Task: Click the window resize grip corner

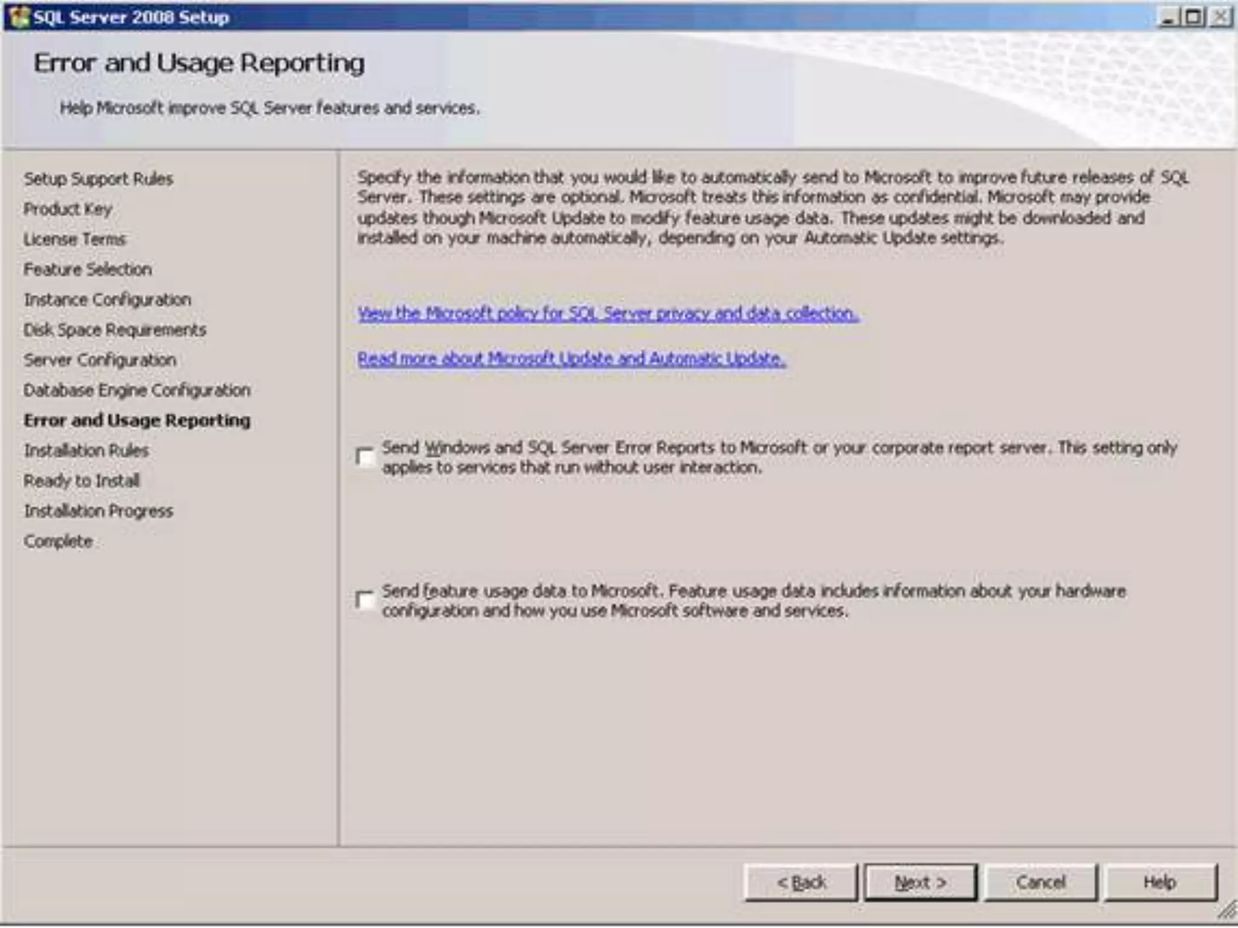Action: pos(1227,910)
